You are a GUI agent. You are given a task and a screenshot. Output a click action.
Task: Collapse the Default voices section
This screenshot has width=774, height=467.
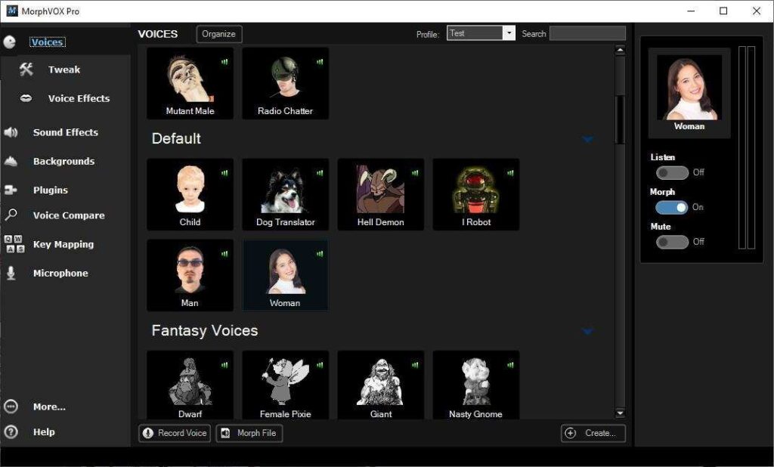(x=587, y=139)
